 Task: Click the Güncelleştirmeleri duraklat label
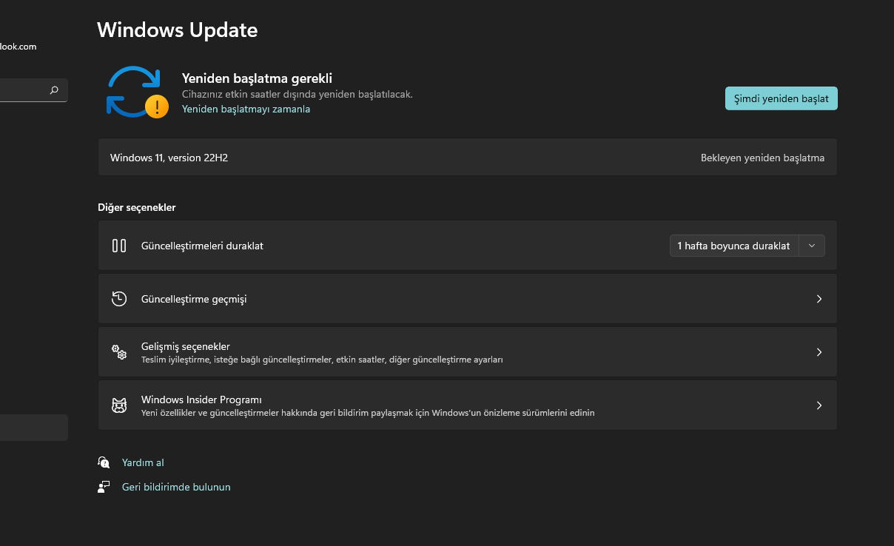(202, 246)
